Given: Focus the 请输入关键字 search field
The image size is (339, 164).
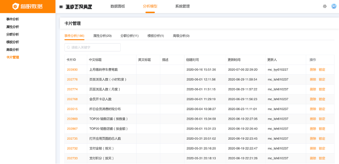Looking at the screenshot, I should [x=92, y=47].
